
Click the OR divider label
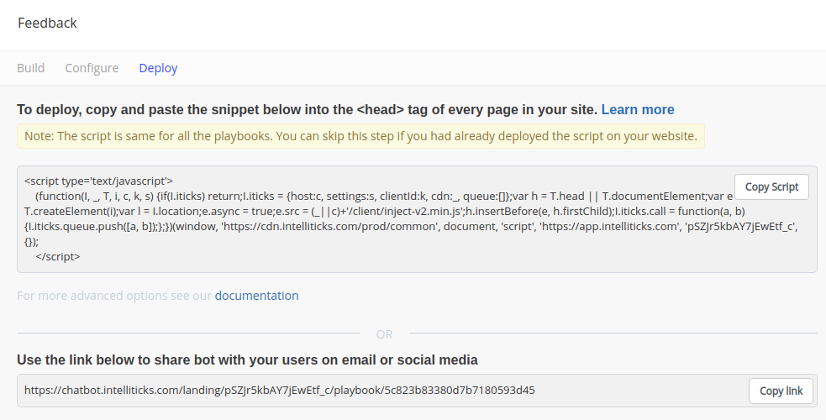pyautogui.click(x=384, y=334)
